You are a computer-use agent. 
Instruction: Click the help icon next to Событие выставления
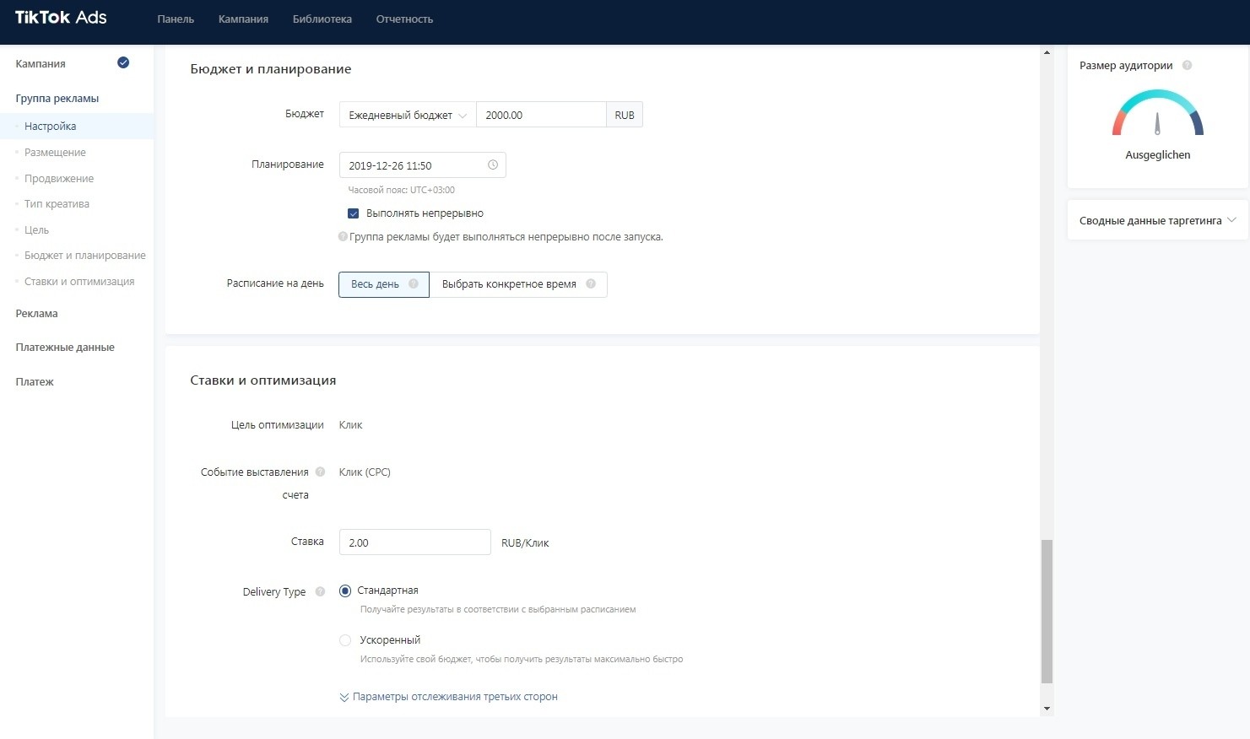pyautogui.click(x=320, y=472)
